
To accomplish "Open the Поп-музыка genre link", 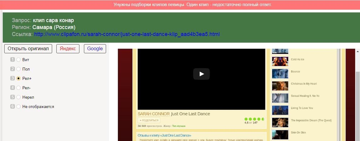I will (178, 126).
